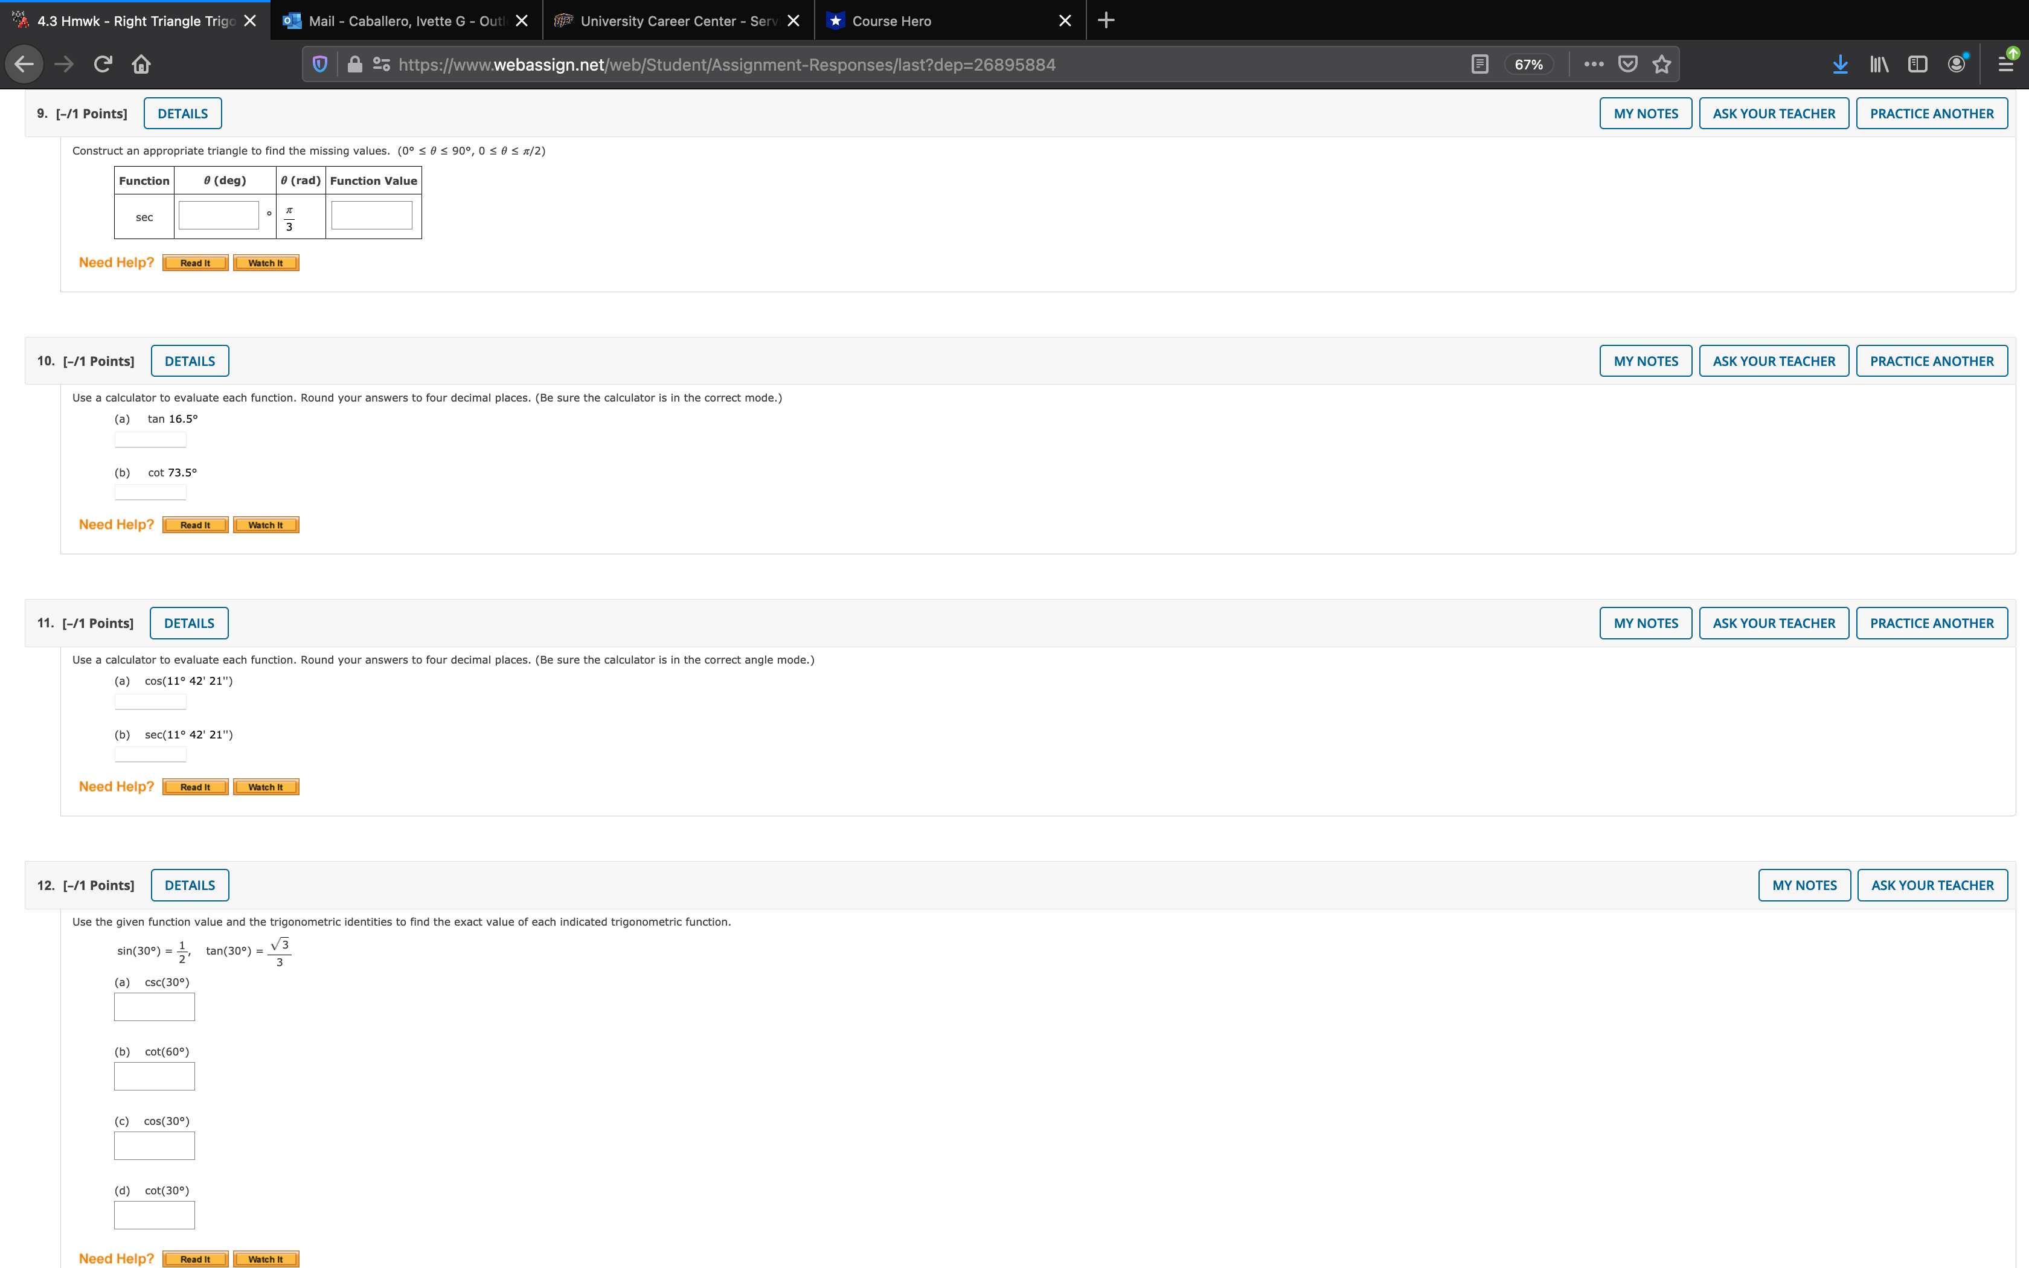Bookmark this page with the star icon
The width and height of the screenshot is (2029, 1268).
click(1662, 64)
